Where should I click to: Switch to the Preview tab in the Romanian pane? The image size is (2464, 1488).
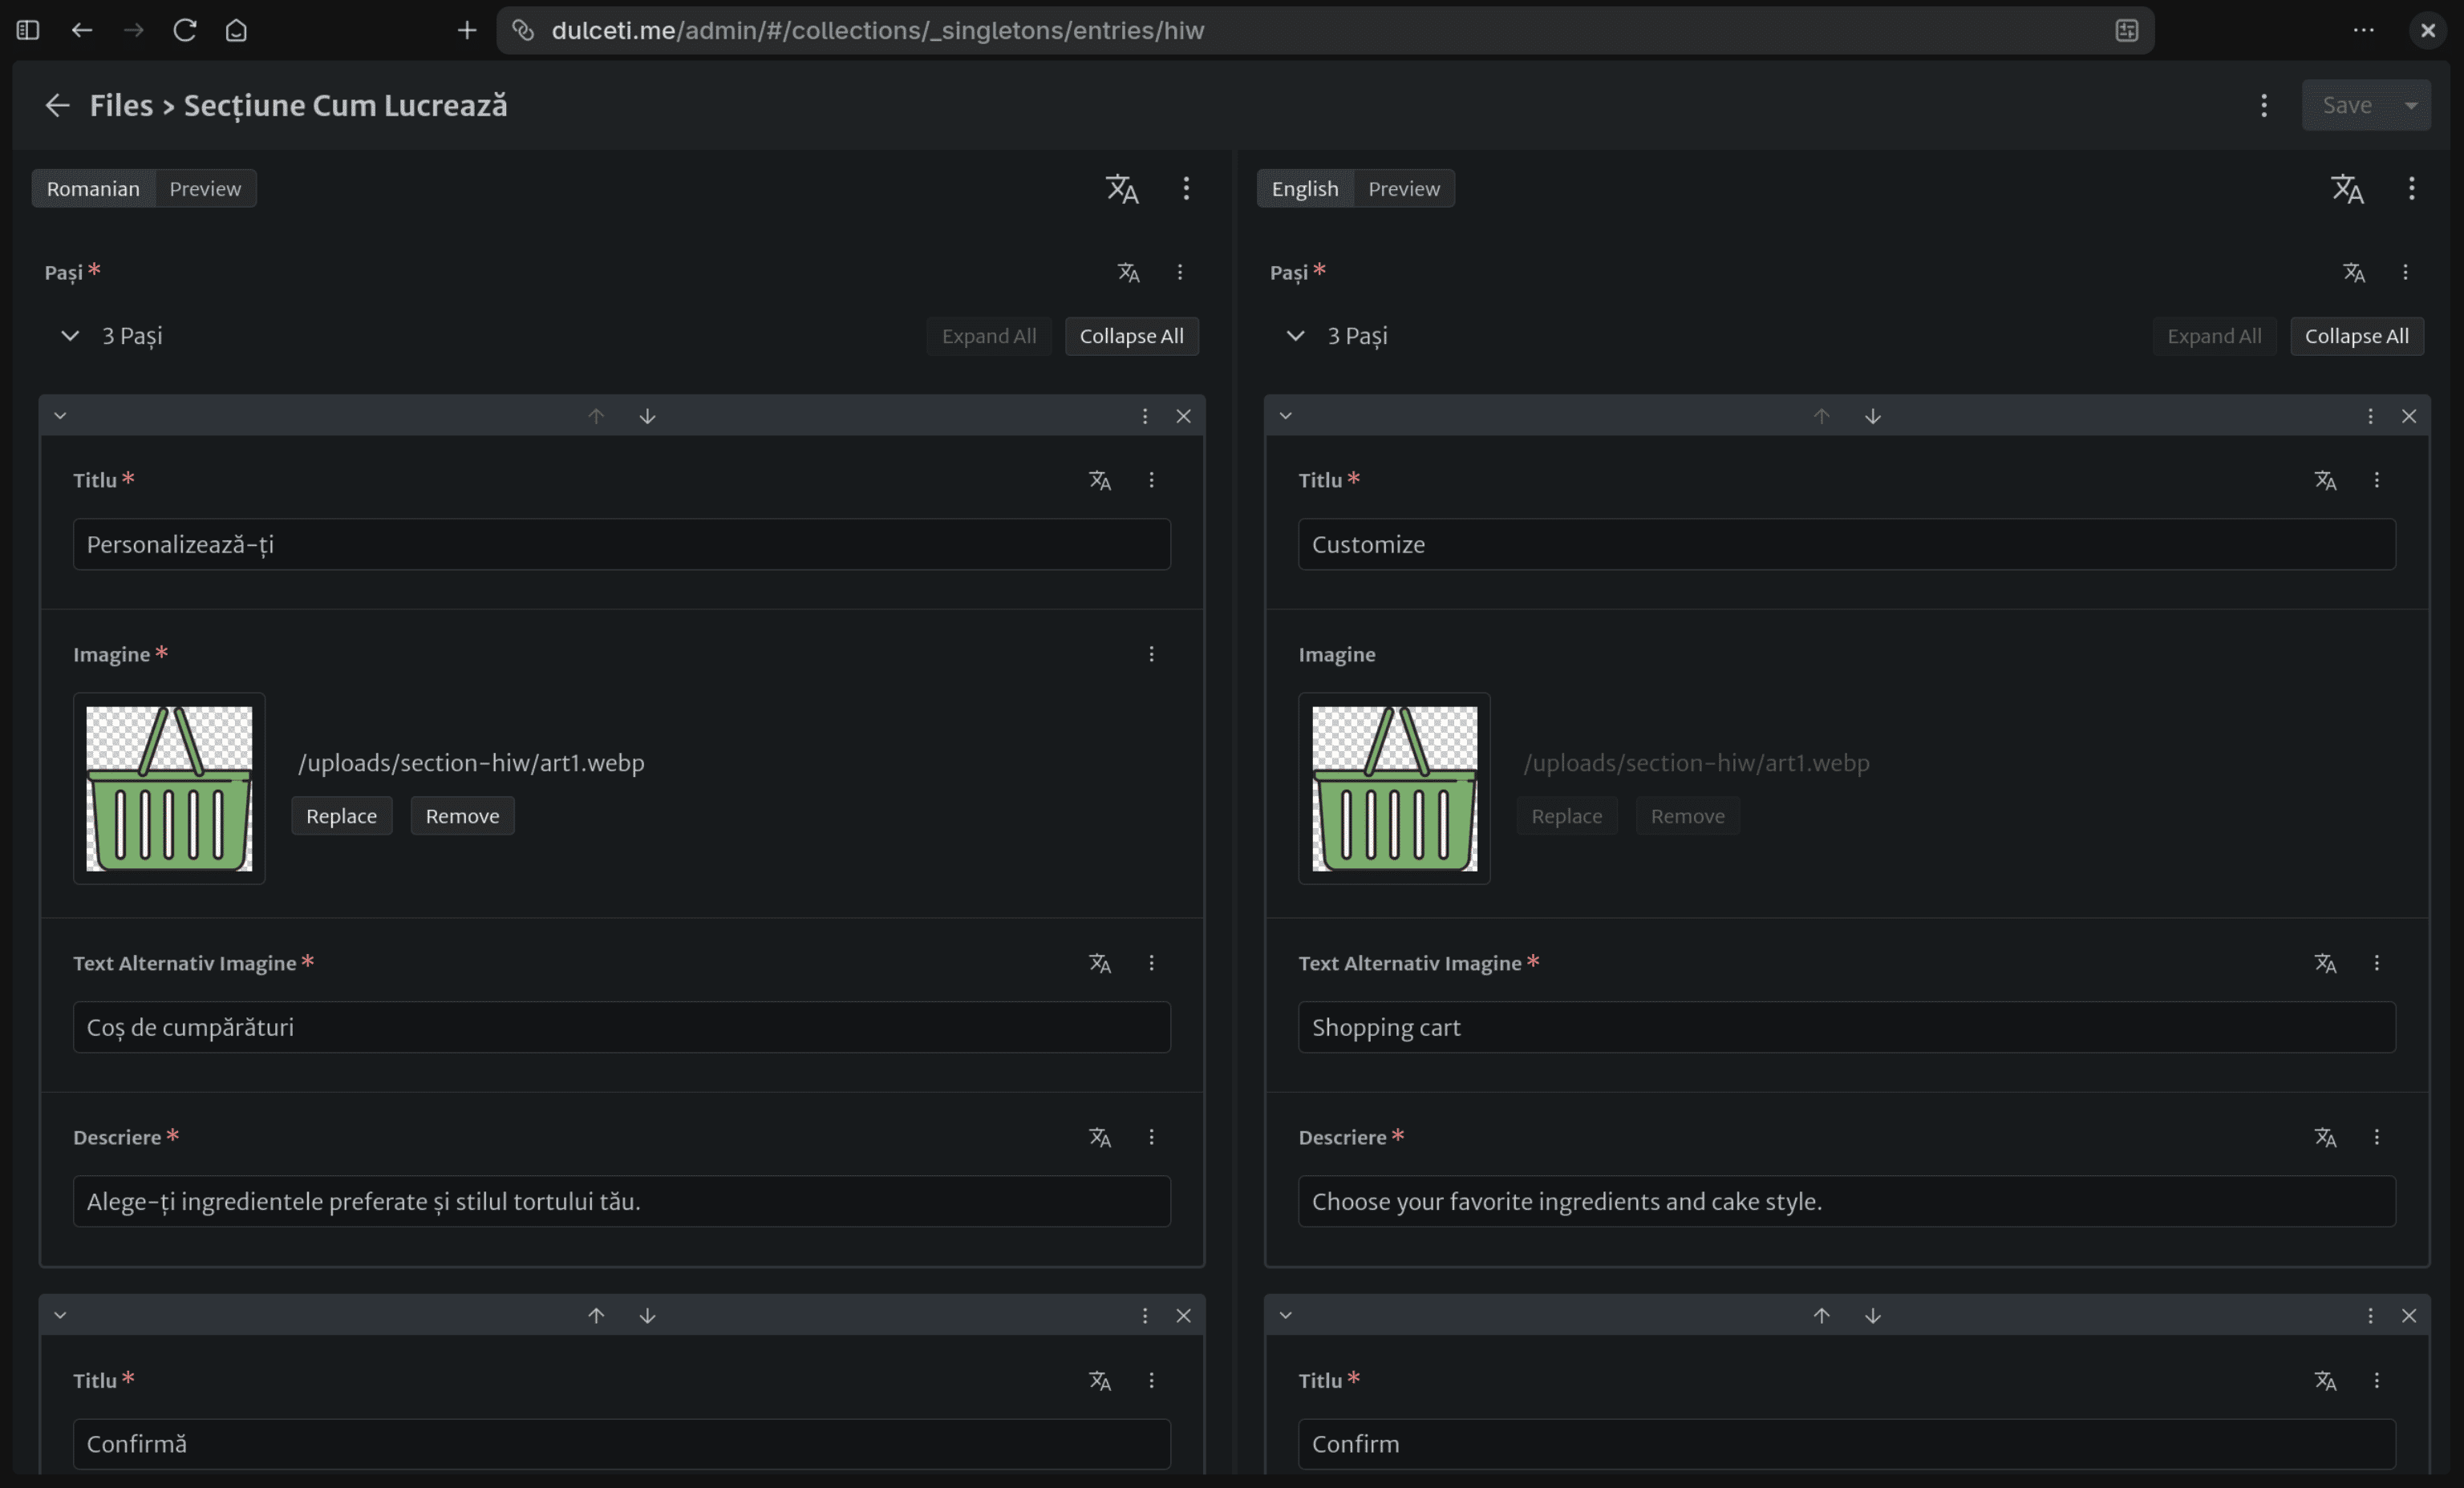click(x=205, y=189)
